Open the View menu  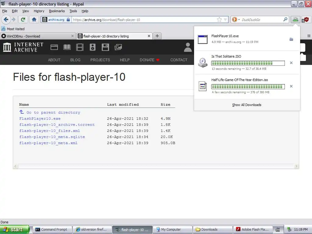pyautogui.click(x=26, y=11)
